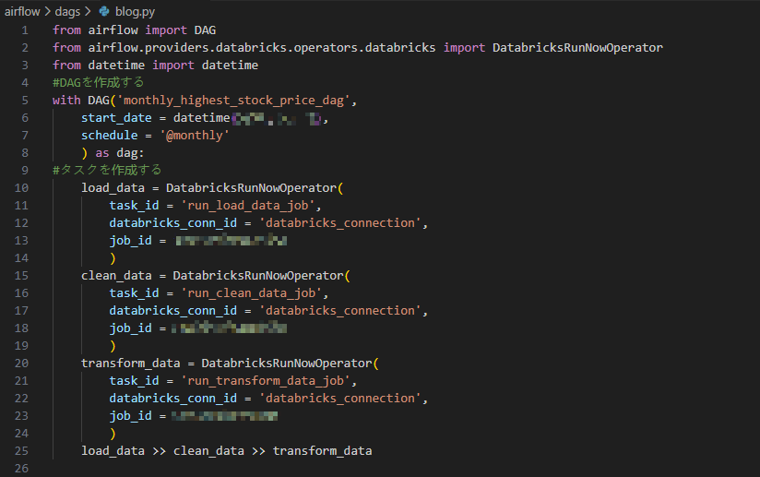Click 'databricks_conn_id' on line 12

point(173,223)
